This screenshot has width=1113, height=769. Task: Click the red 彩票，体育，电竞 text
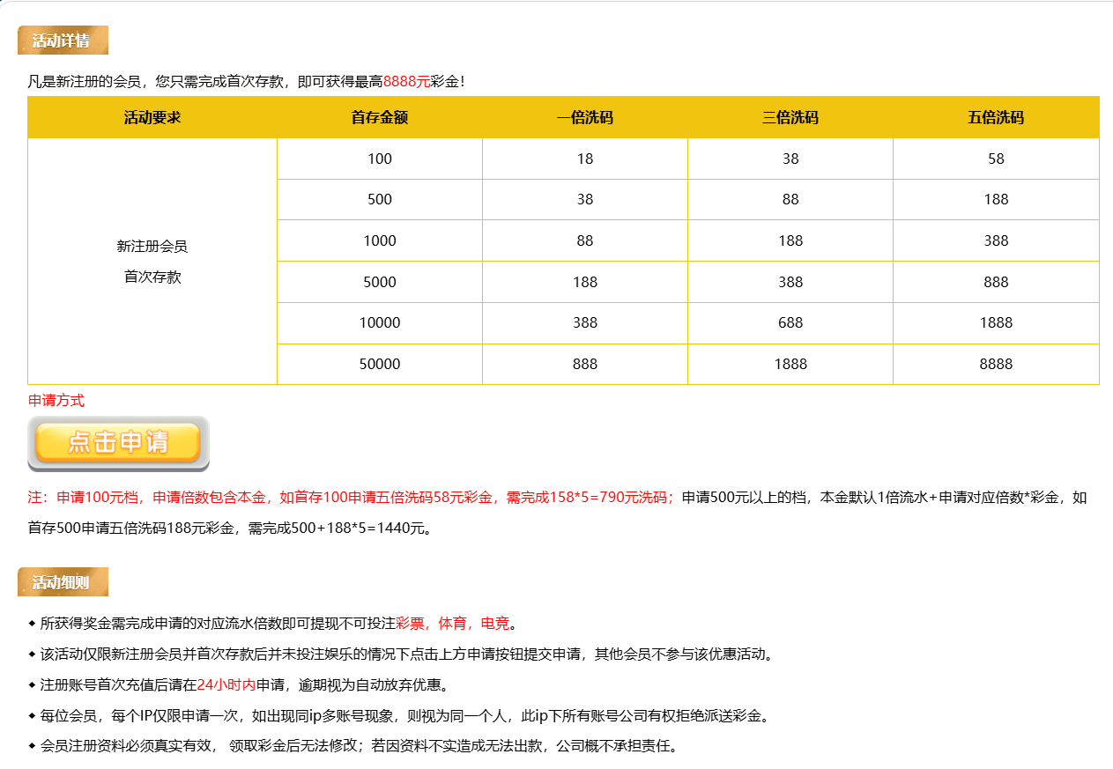coord(453,624)
